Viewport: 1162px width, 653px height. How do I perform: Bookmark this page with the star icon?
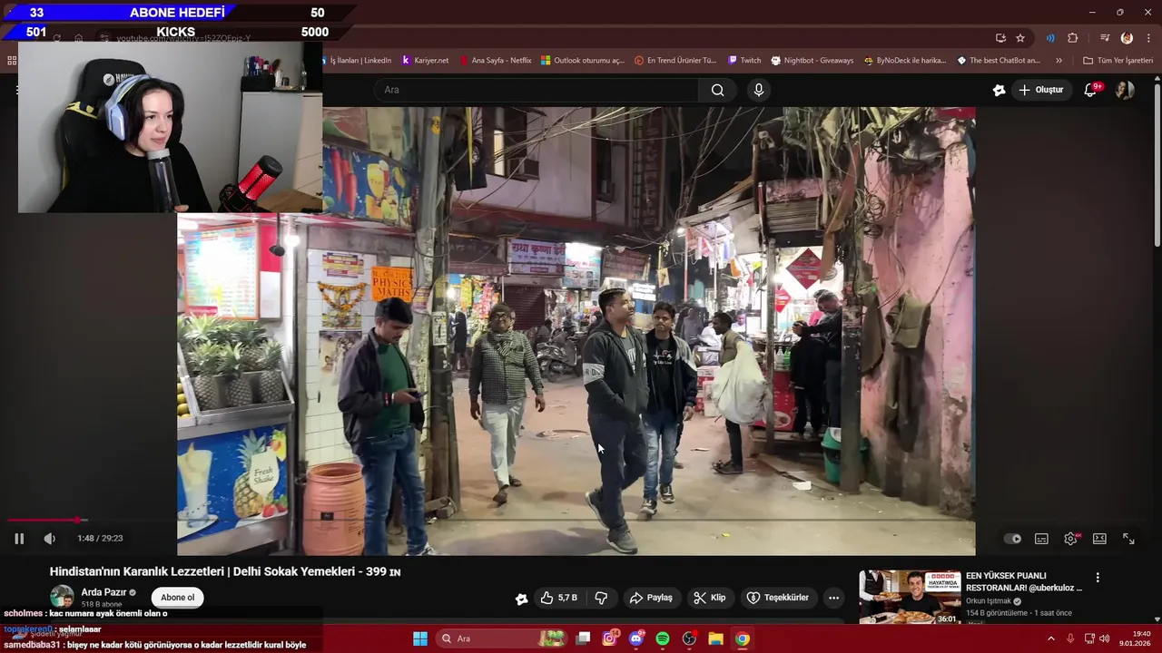point(1020,38)
